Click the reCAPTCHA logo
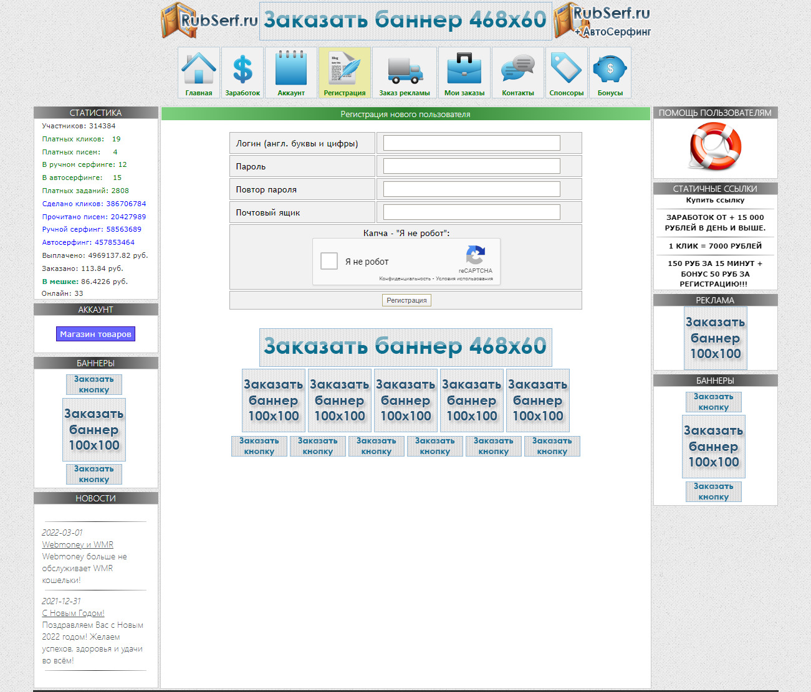Viewport: 811px width, 692px height. (476, 255)
